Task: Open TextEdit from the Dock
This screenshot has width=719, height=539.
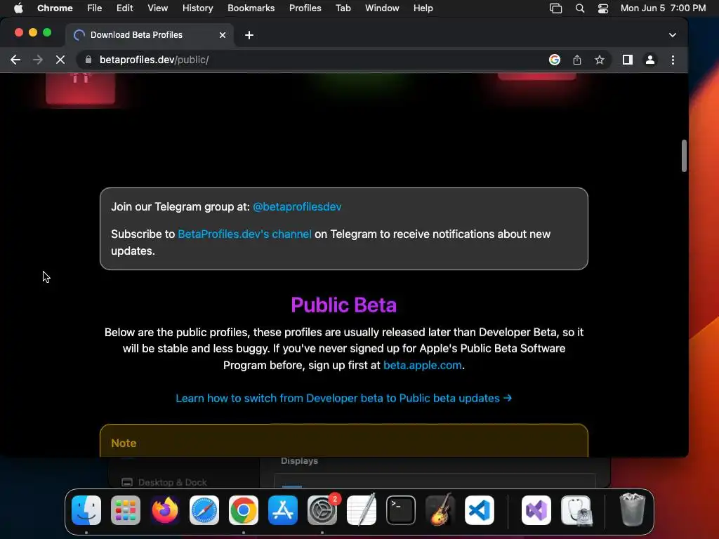Action: (x=362, y=510)
